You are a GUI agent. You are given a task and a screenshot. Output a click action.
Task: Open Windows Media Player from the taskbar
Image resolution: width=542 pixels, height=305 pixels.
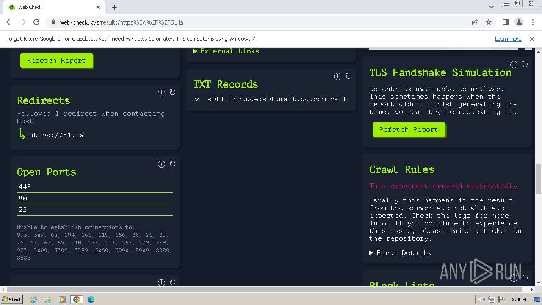(x=62, y=299)
